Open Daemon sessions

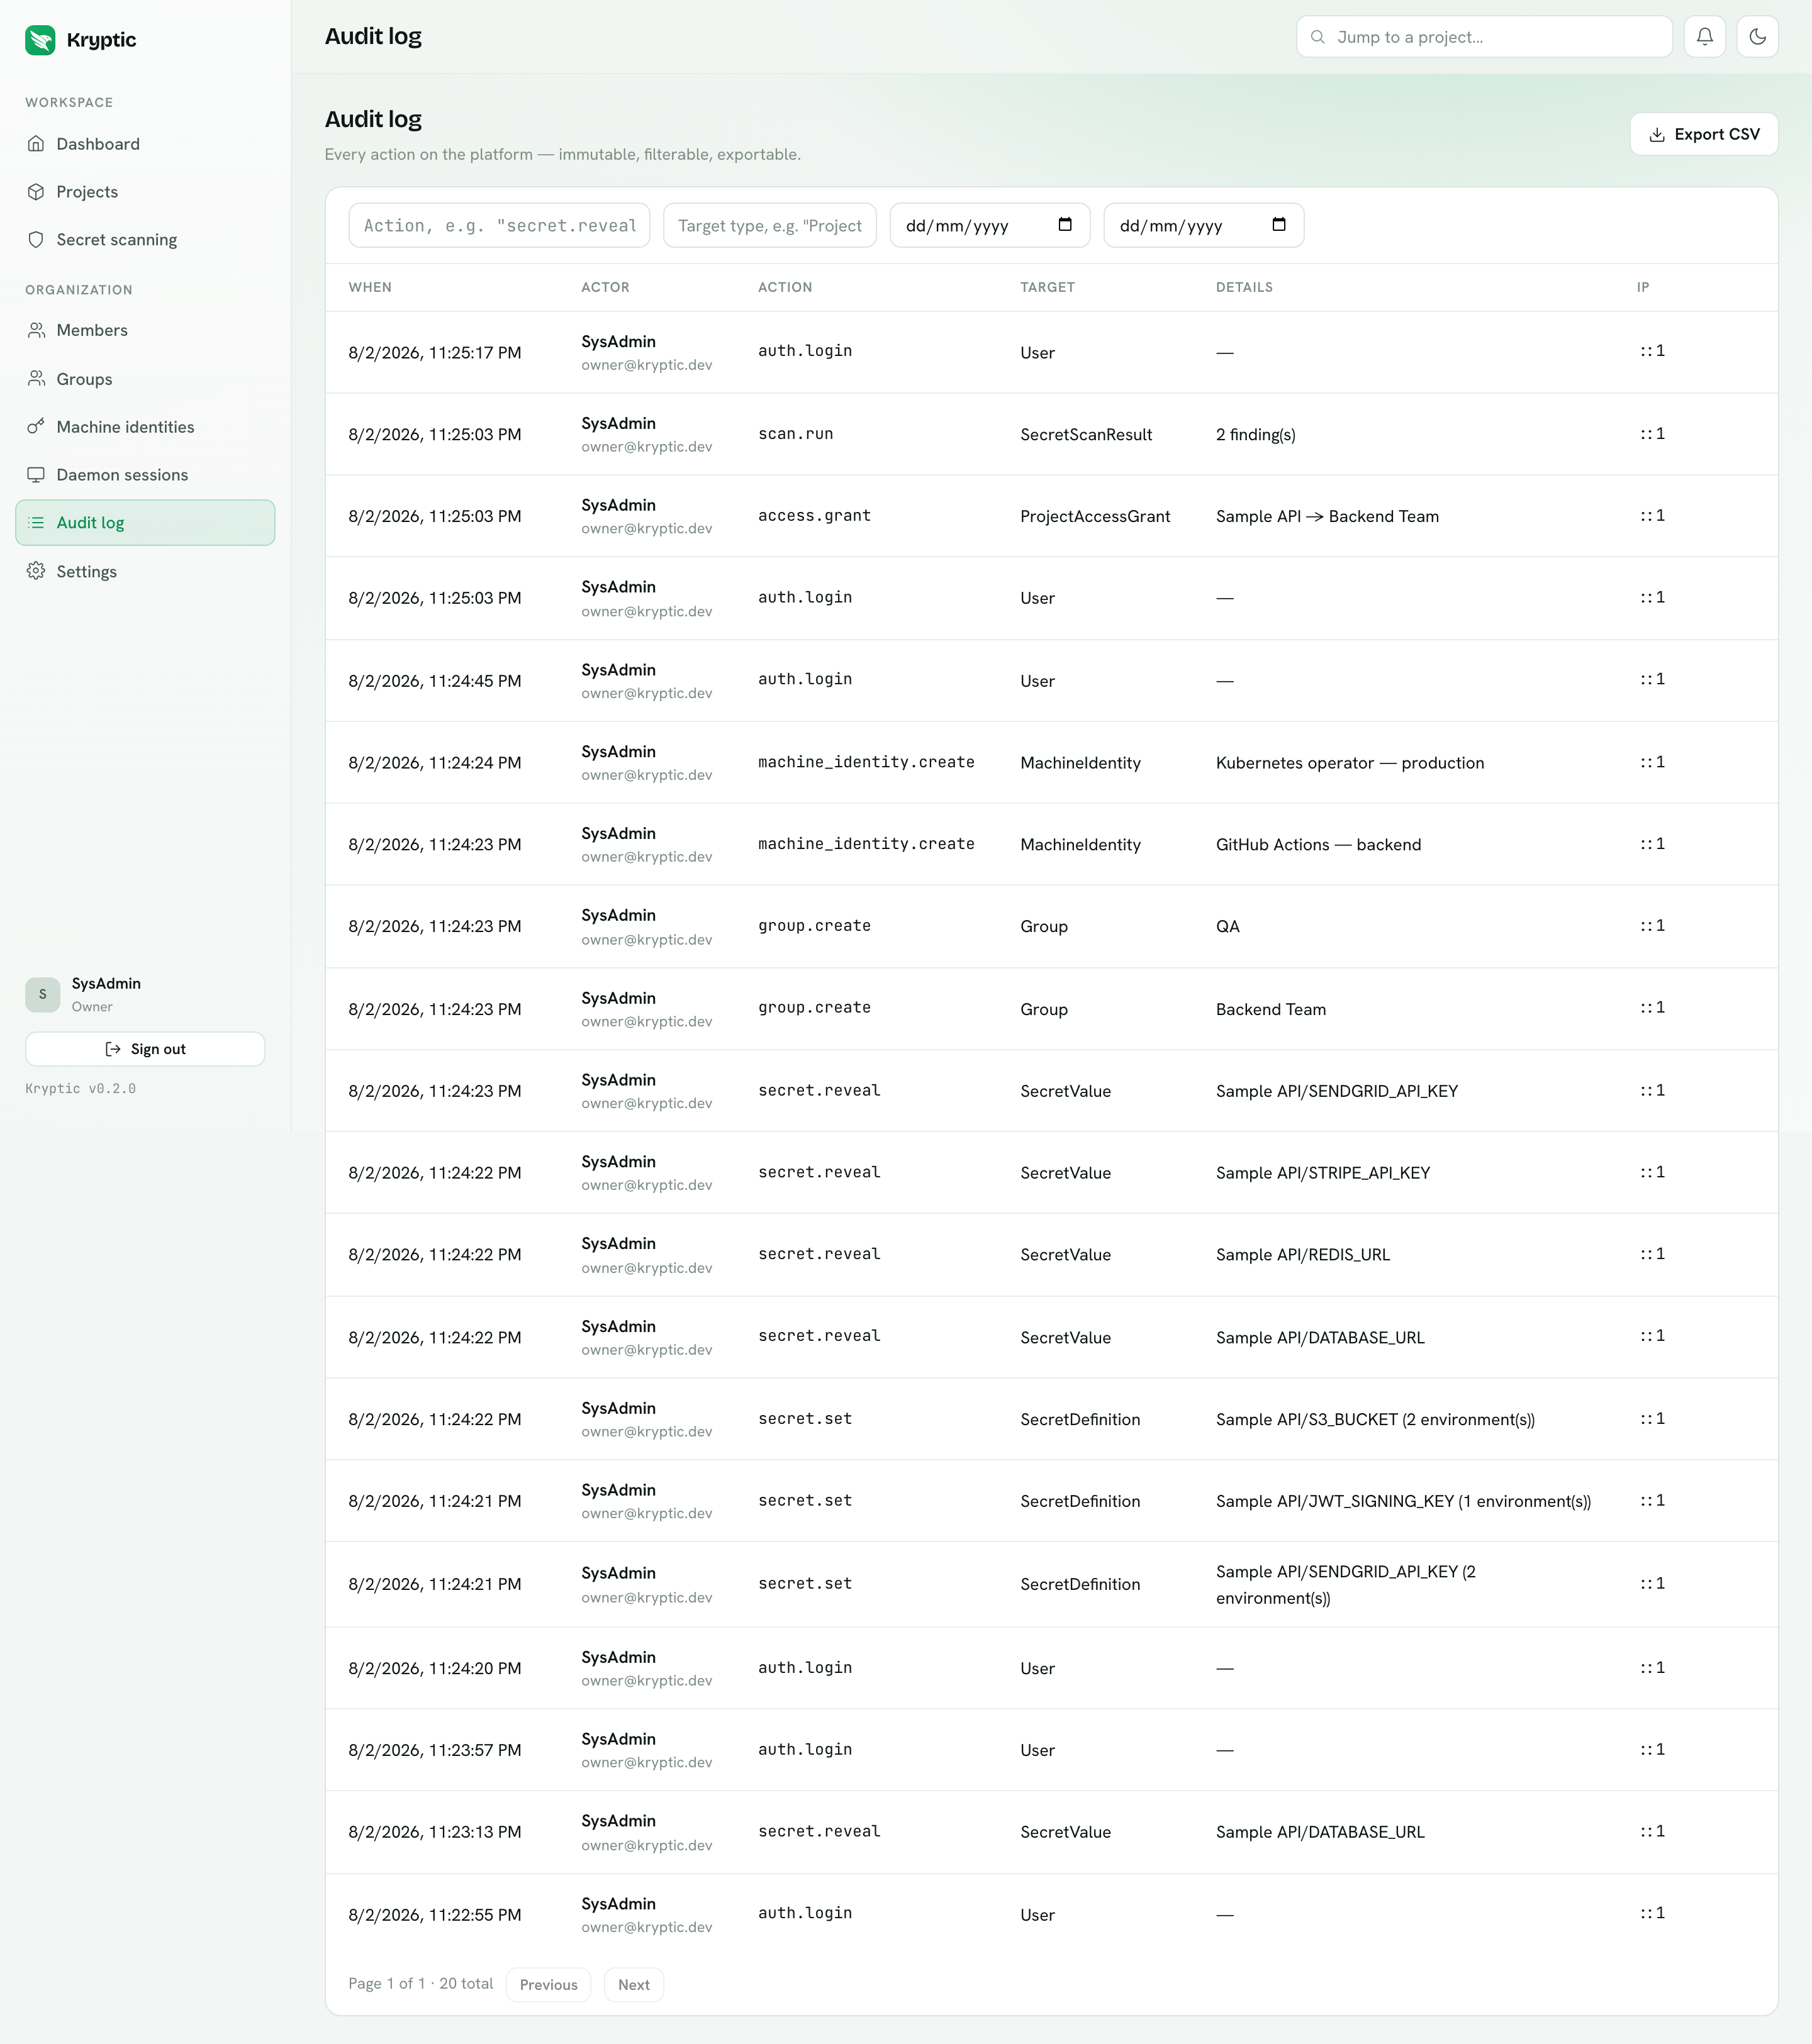click(x=145, y=475)
